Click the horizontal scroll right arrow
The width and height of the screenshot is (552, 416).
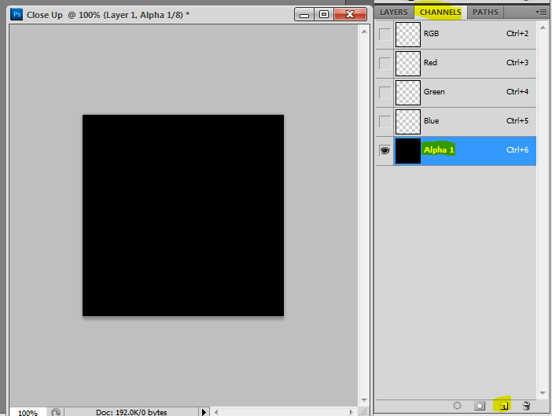pyautogui.click(x=351, y=412)
